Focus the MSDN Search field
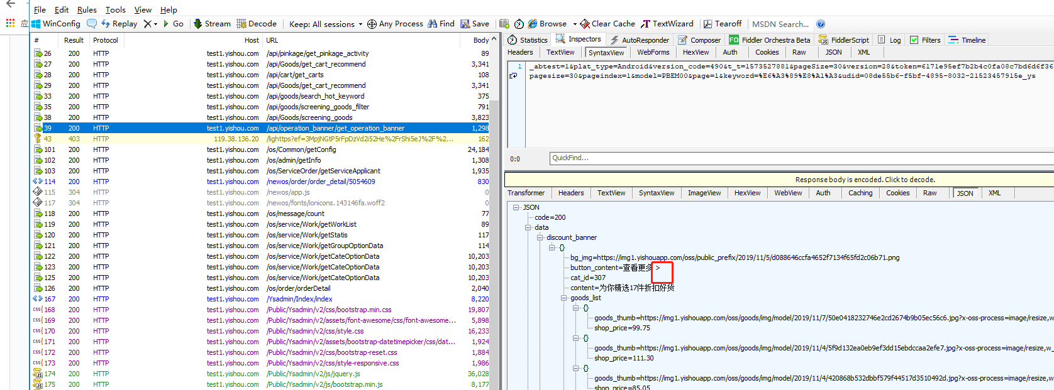 [x=780, y=24]
